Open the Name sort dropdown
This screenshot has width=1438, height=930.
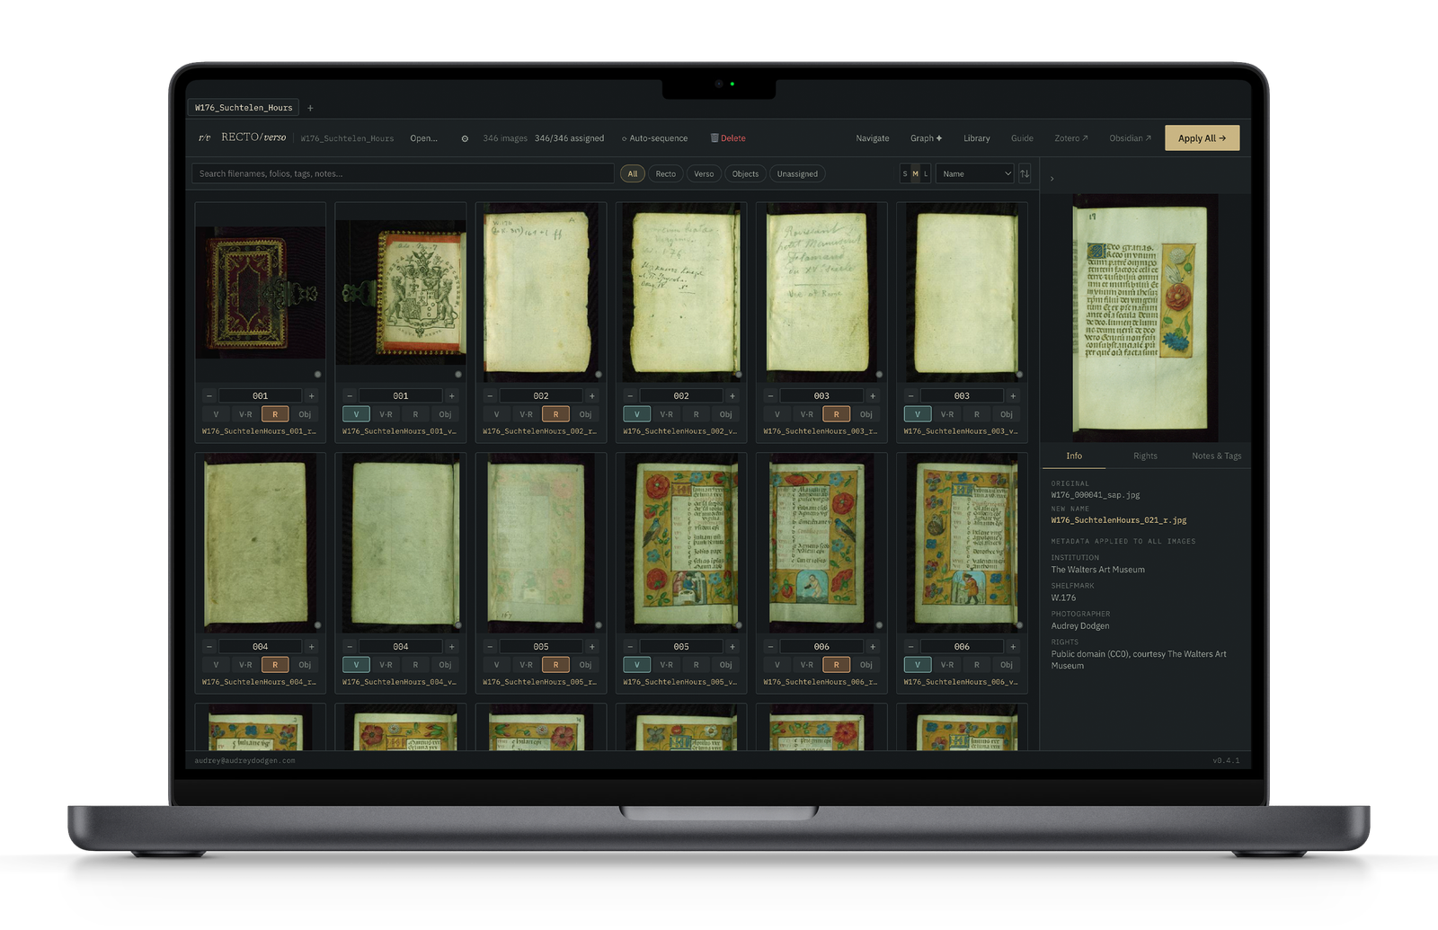tap(975, 173)
